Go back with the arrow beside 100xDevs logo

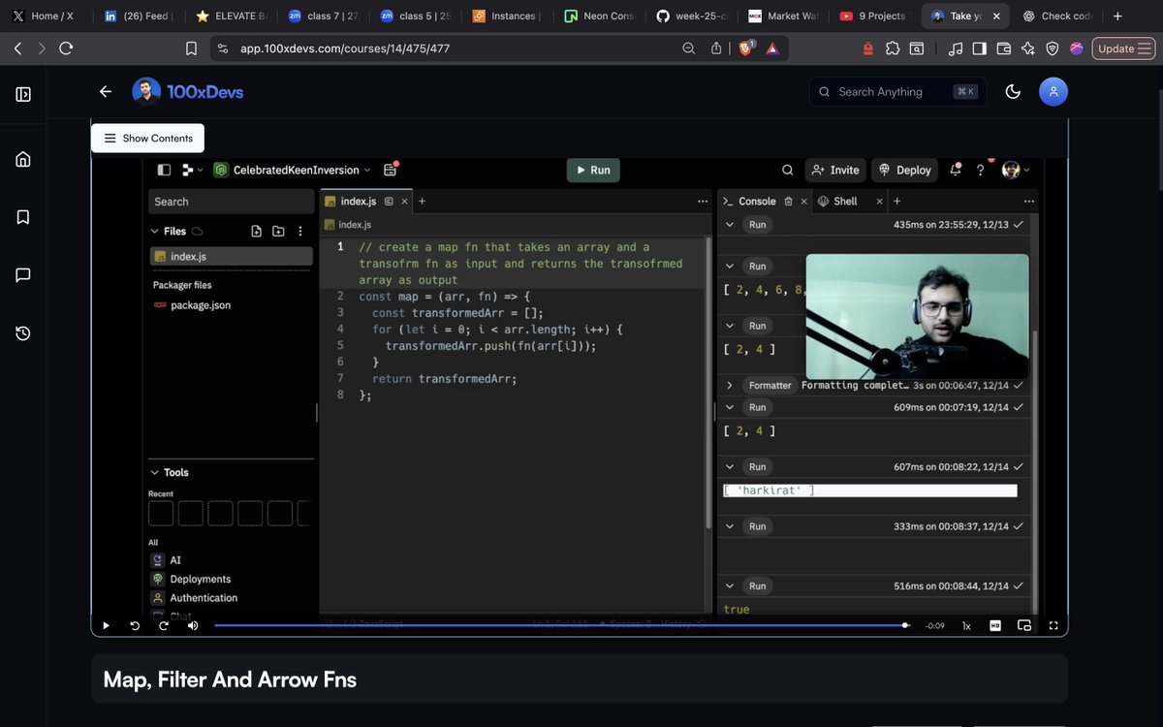(106, 92)
